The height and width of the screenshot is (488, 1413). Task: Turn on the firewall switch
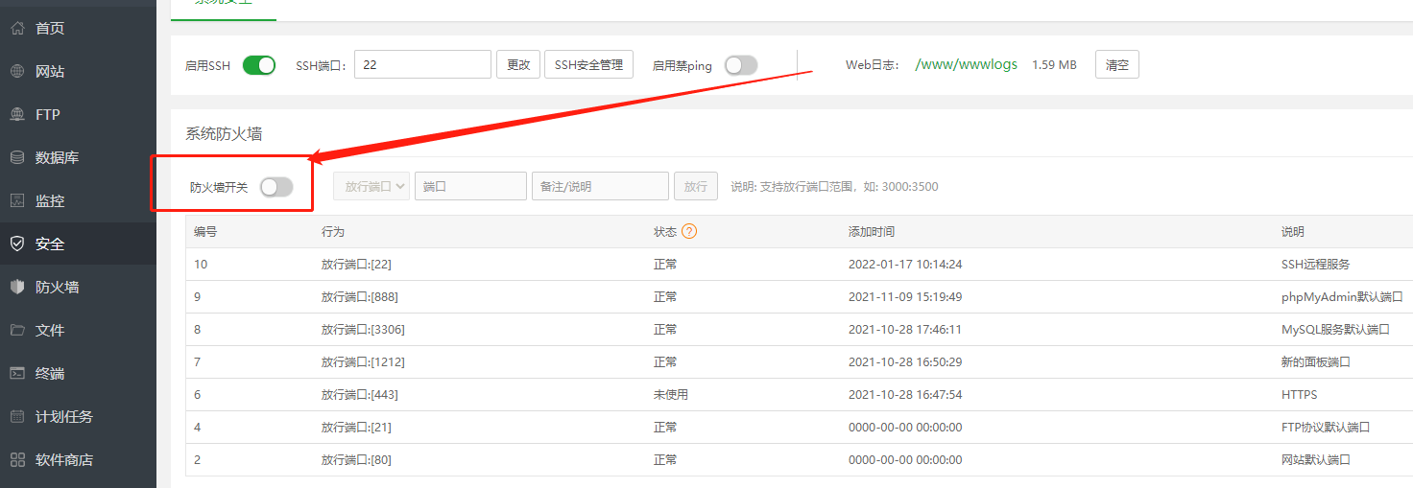[x=276, y=187]
